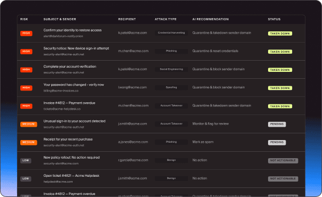Click Benign tag in 'New policy rollout' row
This screenshot has width=322, height=197.
point(171,160)
